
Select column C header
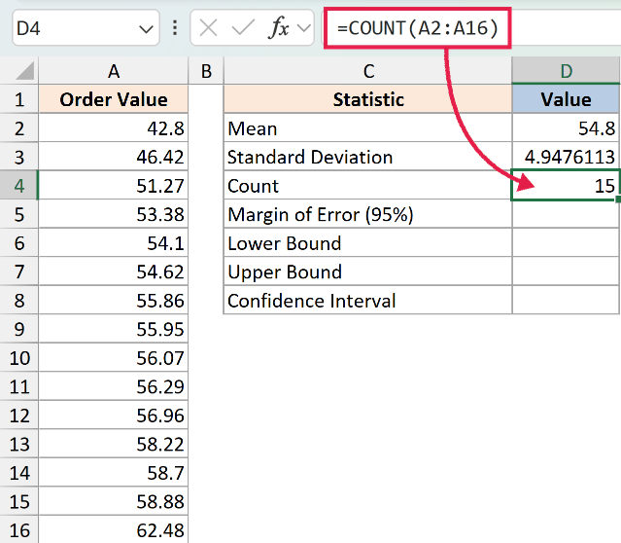click(x=368, y=71)
